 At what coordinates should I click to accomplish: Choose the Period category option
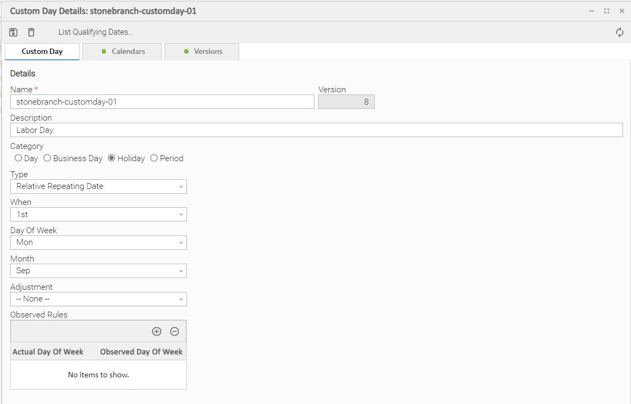point(154,158)
